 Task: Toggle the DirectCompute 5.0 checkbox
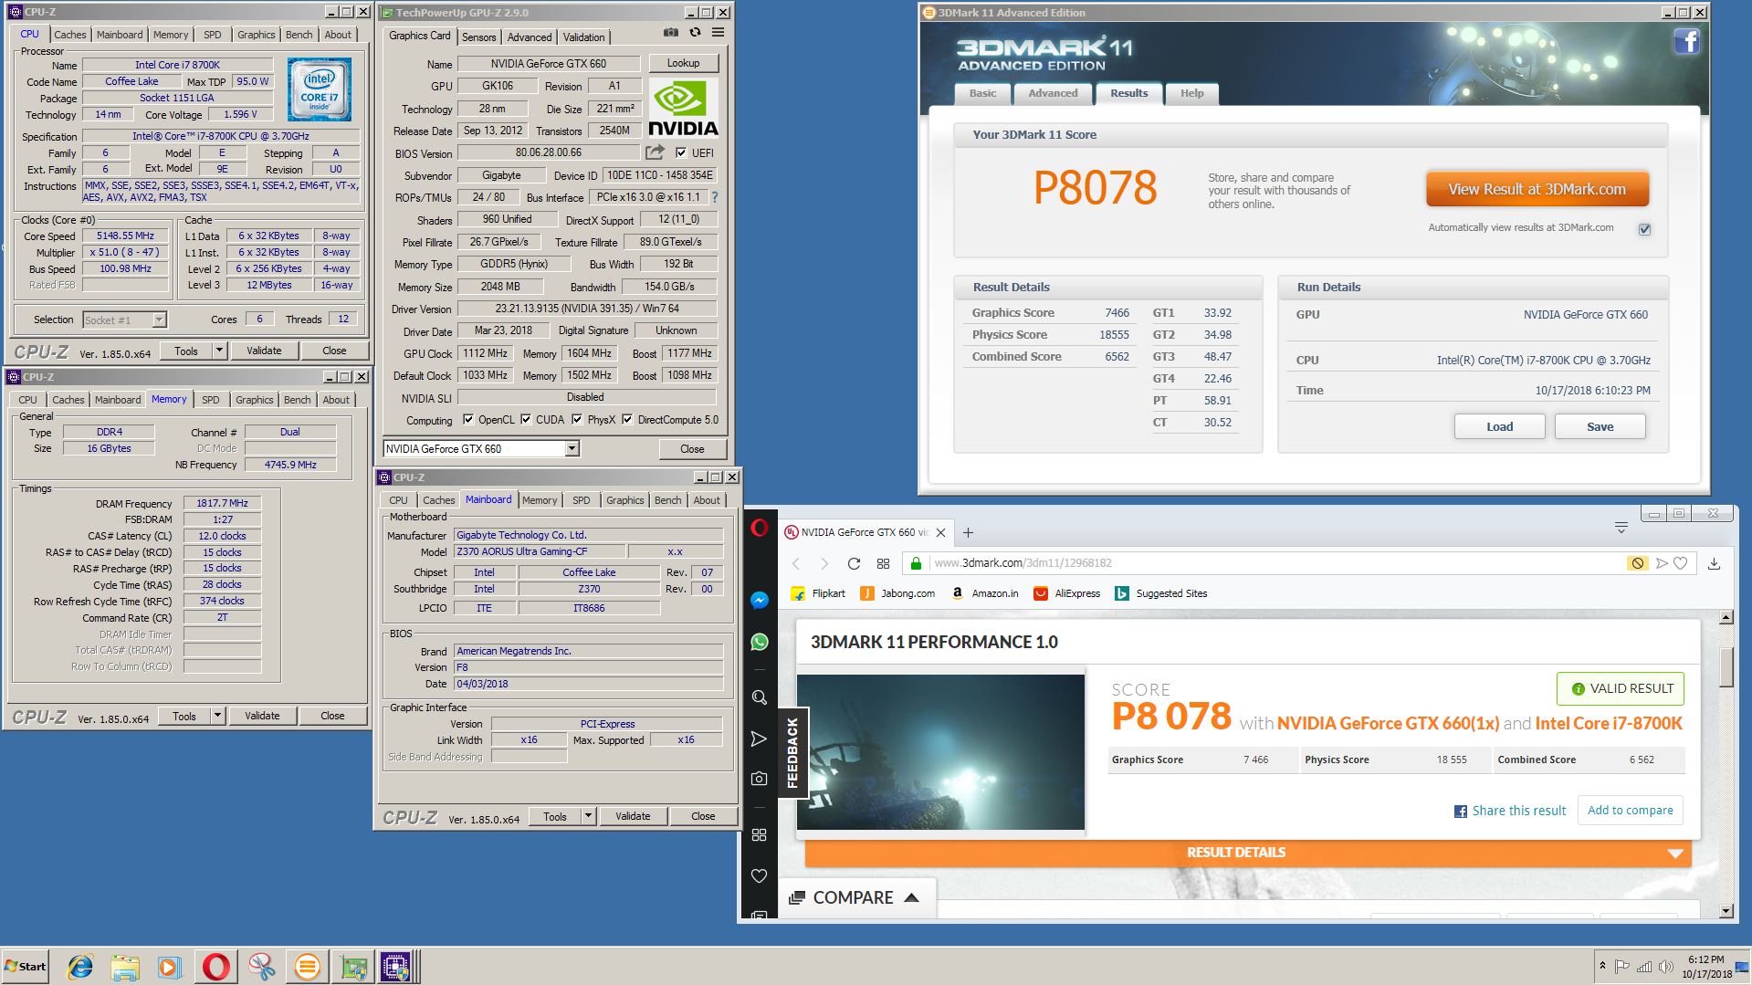[x=627, y=420]
